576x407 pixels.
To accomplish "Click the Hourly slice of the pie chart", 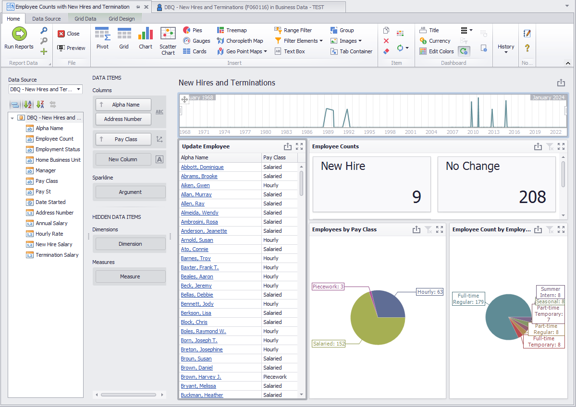I will tap(390, 305).
